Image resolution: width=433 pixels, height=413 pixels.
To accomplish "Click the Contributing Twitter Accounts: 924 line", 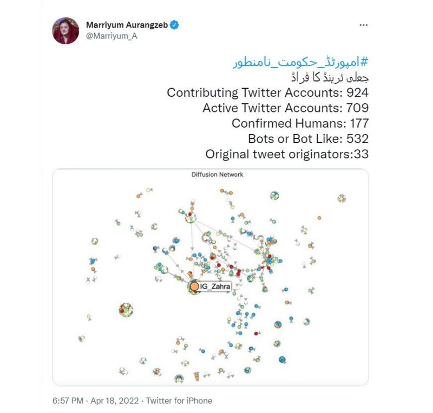I will (267, 92).
